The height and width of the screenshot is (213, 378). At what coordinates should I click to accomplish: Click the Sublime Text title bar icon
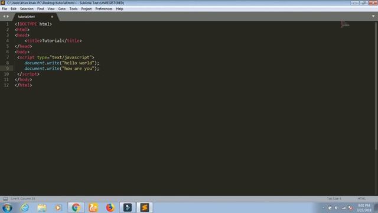point(3,2)
